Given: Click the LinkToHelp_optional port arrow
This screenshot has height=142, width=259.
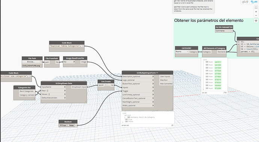Looking at the screenshot, I should [153, 95].
